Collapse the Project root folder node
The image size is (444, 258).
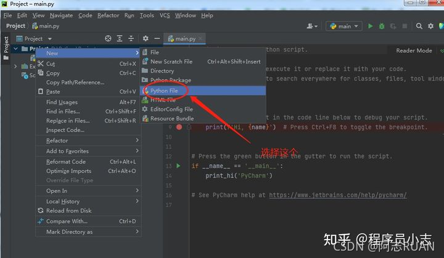pyautogui.click(x=15, y=49)
